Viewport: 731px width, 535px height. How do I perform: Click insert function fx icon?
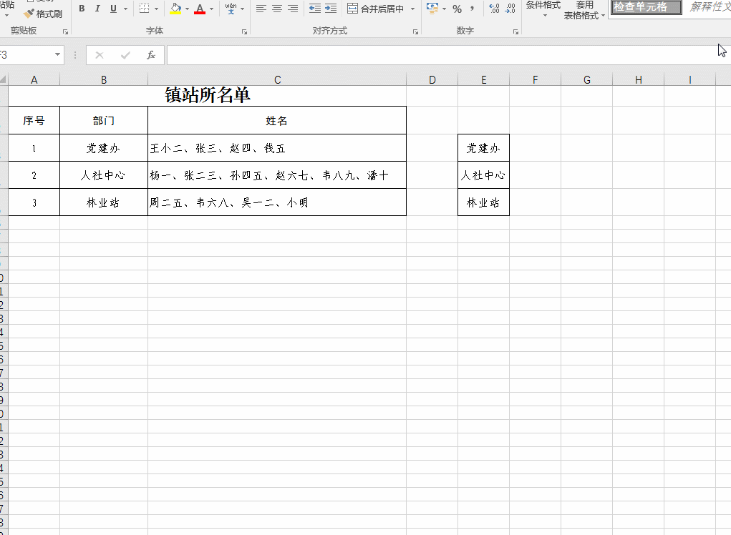pyautogui.click(x=150, y=55)
